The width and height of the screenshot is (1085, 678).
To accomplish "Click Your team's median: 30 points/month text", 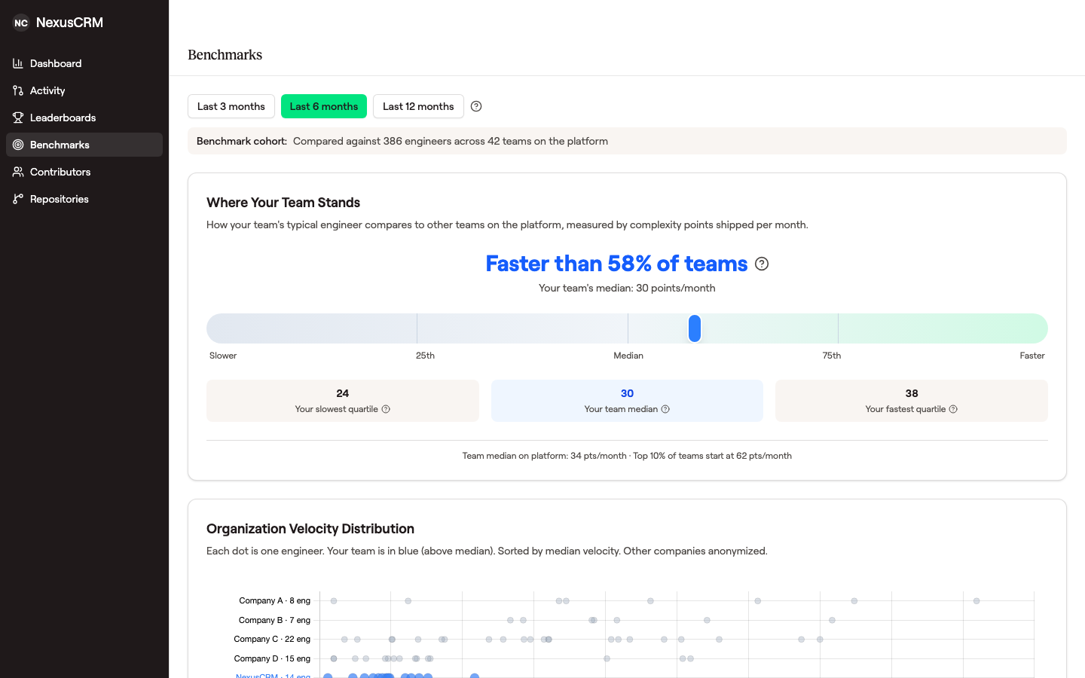I will coord(627,288).
